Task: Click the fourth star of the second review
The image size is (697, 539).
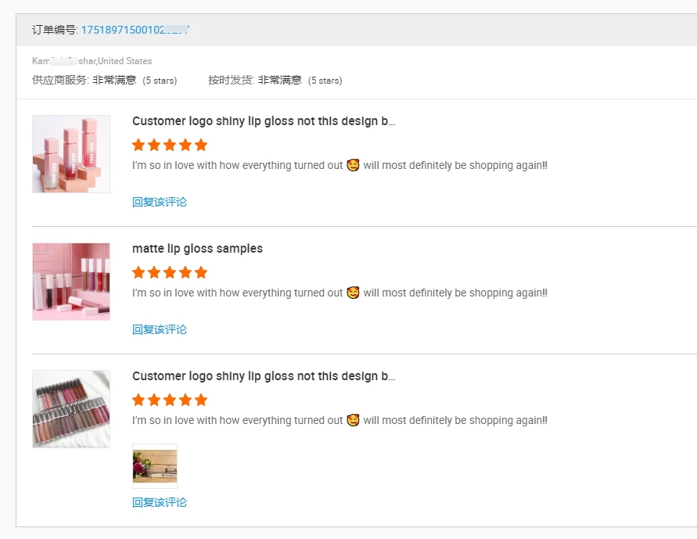Action: pyautogui.click(x=185, y=272)
